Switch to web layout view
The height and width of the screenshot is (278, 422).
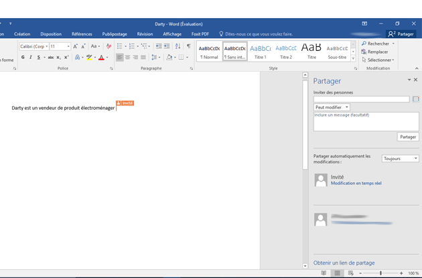click(350, 273)
